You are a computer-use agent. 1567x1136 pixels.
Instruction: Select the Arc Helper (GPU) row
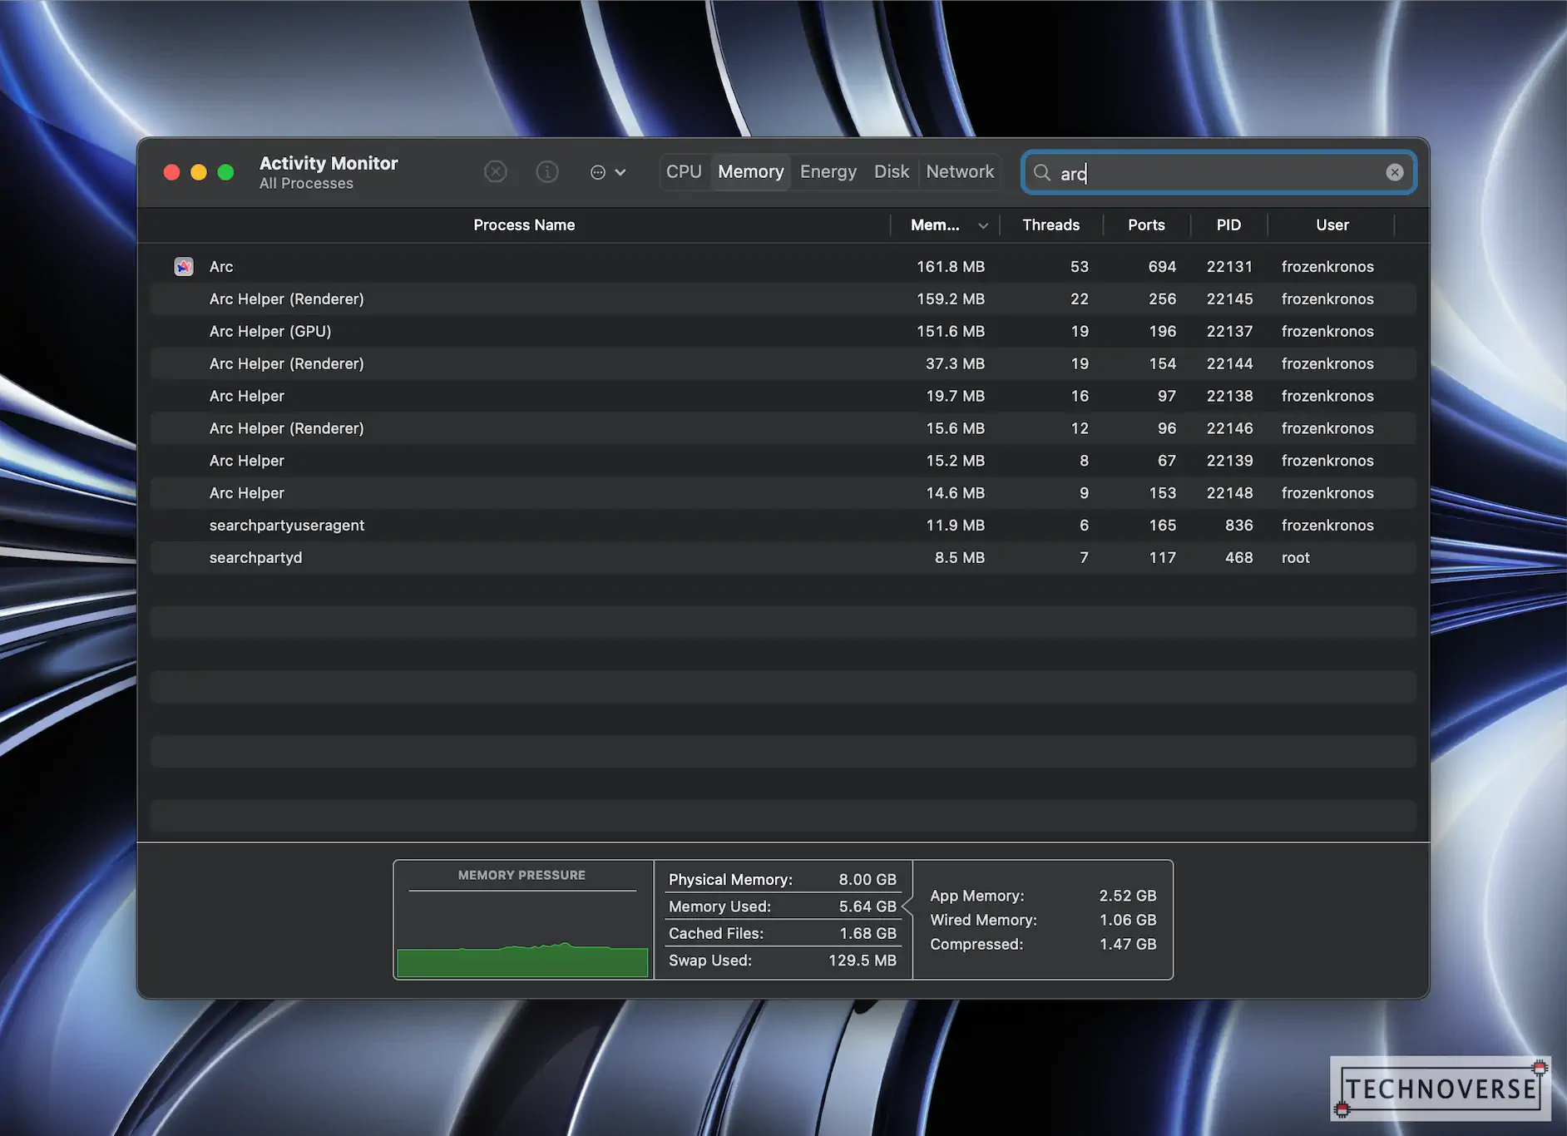point(783,331)
